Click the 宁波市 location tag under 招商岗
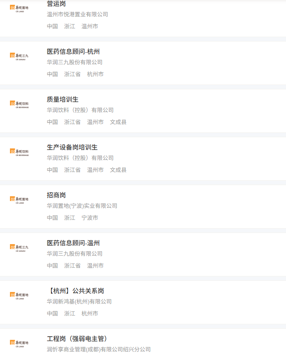The height and width of the screenshot is (355, 286). (x=90, y=218)
